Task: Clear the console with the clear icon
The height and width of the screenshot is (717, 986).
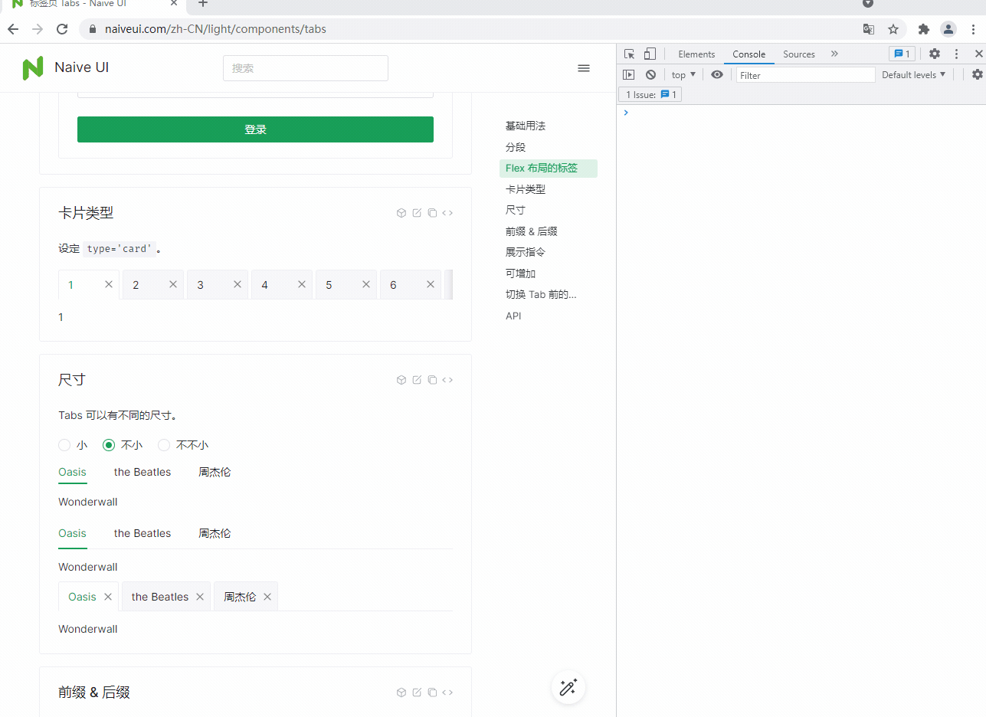Action: point(650,74)
